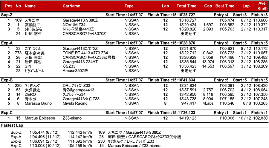269x148 pixels.
Task: Click driver name Marcus Ebicsson in Exp-C table
Action: [x=40, y=118]
